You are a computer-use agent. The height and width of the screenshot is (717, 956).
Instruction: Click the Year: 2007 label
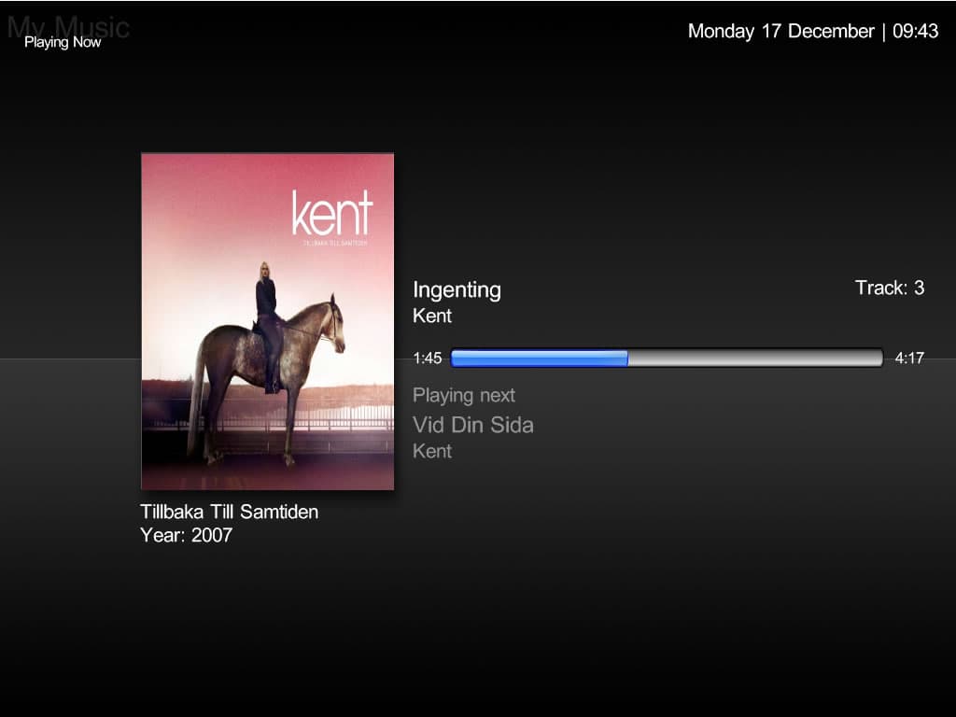[x=186, y=535]
